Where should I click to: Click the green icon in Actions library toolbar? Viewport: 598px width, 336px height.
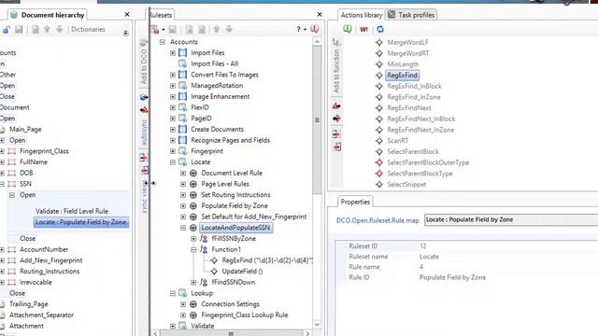tap(347, 29)
